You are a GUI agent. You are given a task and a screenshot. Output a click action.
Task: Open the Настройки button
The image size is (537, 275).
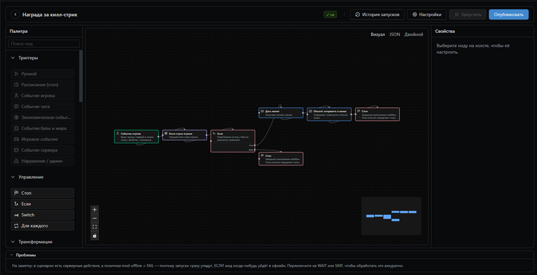(427, 15)
